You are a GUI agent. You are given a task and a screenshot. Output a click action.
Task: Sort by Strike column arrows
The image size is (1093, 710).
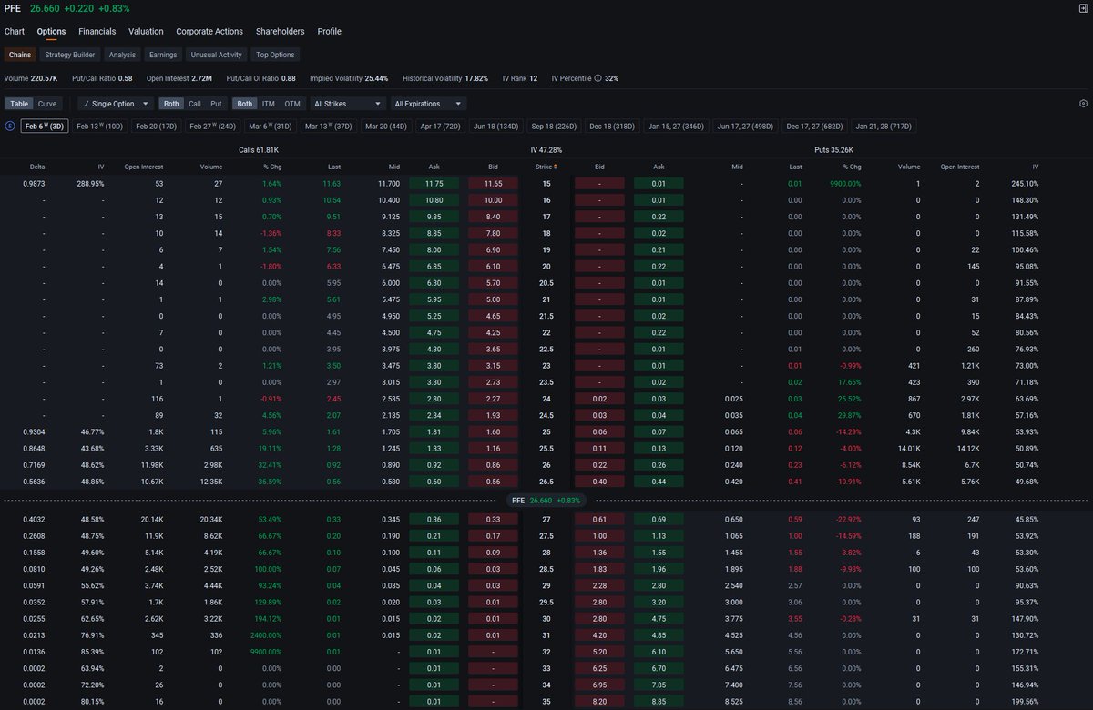click(556, 167)
